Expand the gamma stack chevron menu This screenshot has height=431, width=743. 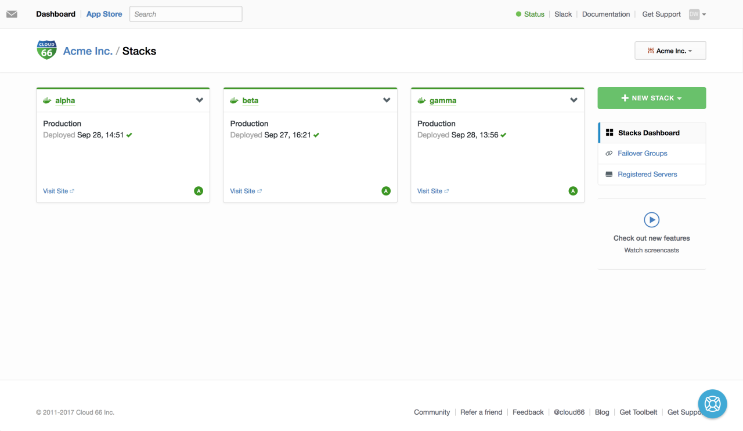pyautogui.click(x=574, y=100)
